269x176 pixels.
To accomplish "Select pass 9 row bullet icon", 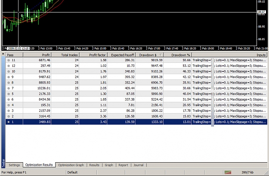I will click(9, 77).
